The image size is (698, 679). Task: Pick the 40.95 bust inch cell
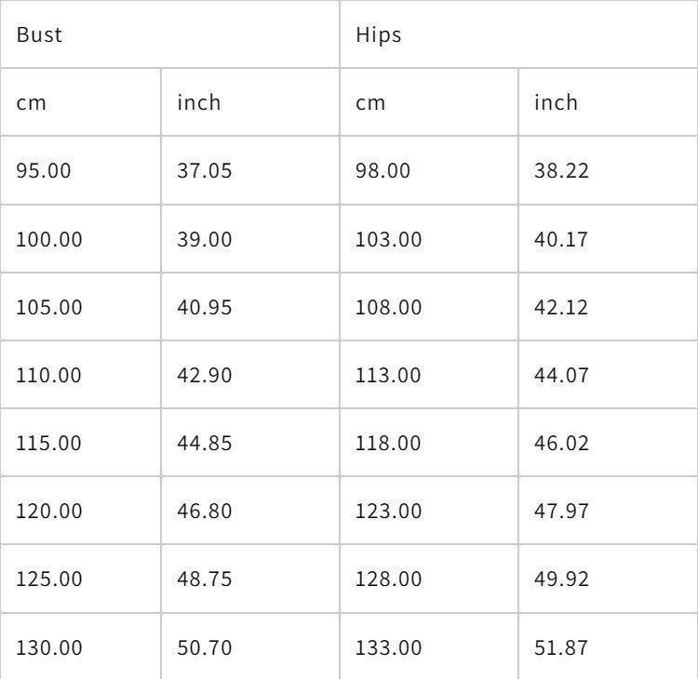point(204,307)
